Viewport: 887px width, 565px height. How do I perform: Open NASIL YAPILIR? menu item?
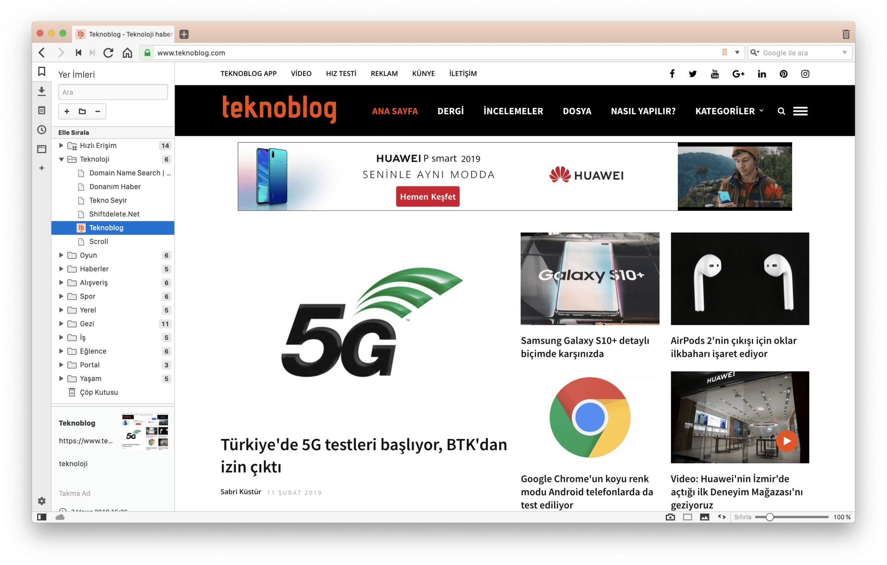click(x=643, y=111)
